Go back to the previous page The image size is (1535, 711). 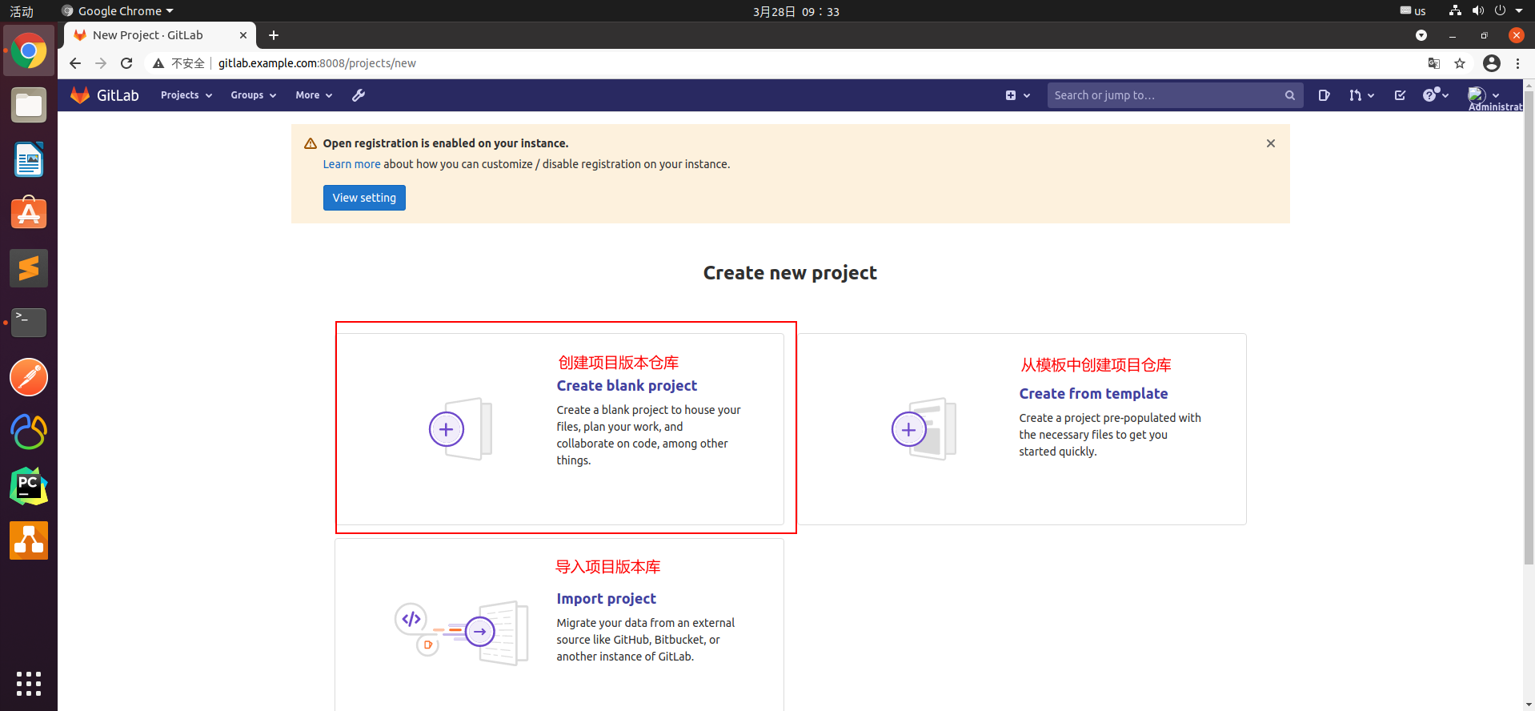(75, 63)
